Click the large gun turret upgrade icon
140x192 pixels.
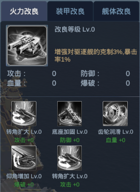pos(27,46)
